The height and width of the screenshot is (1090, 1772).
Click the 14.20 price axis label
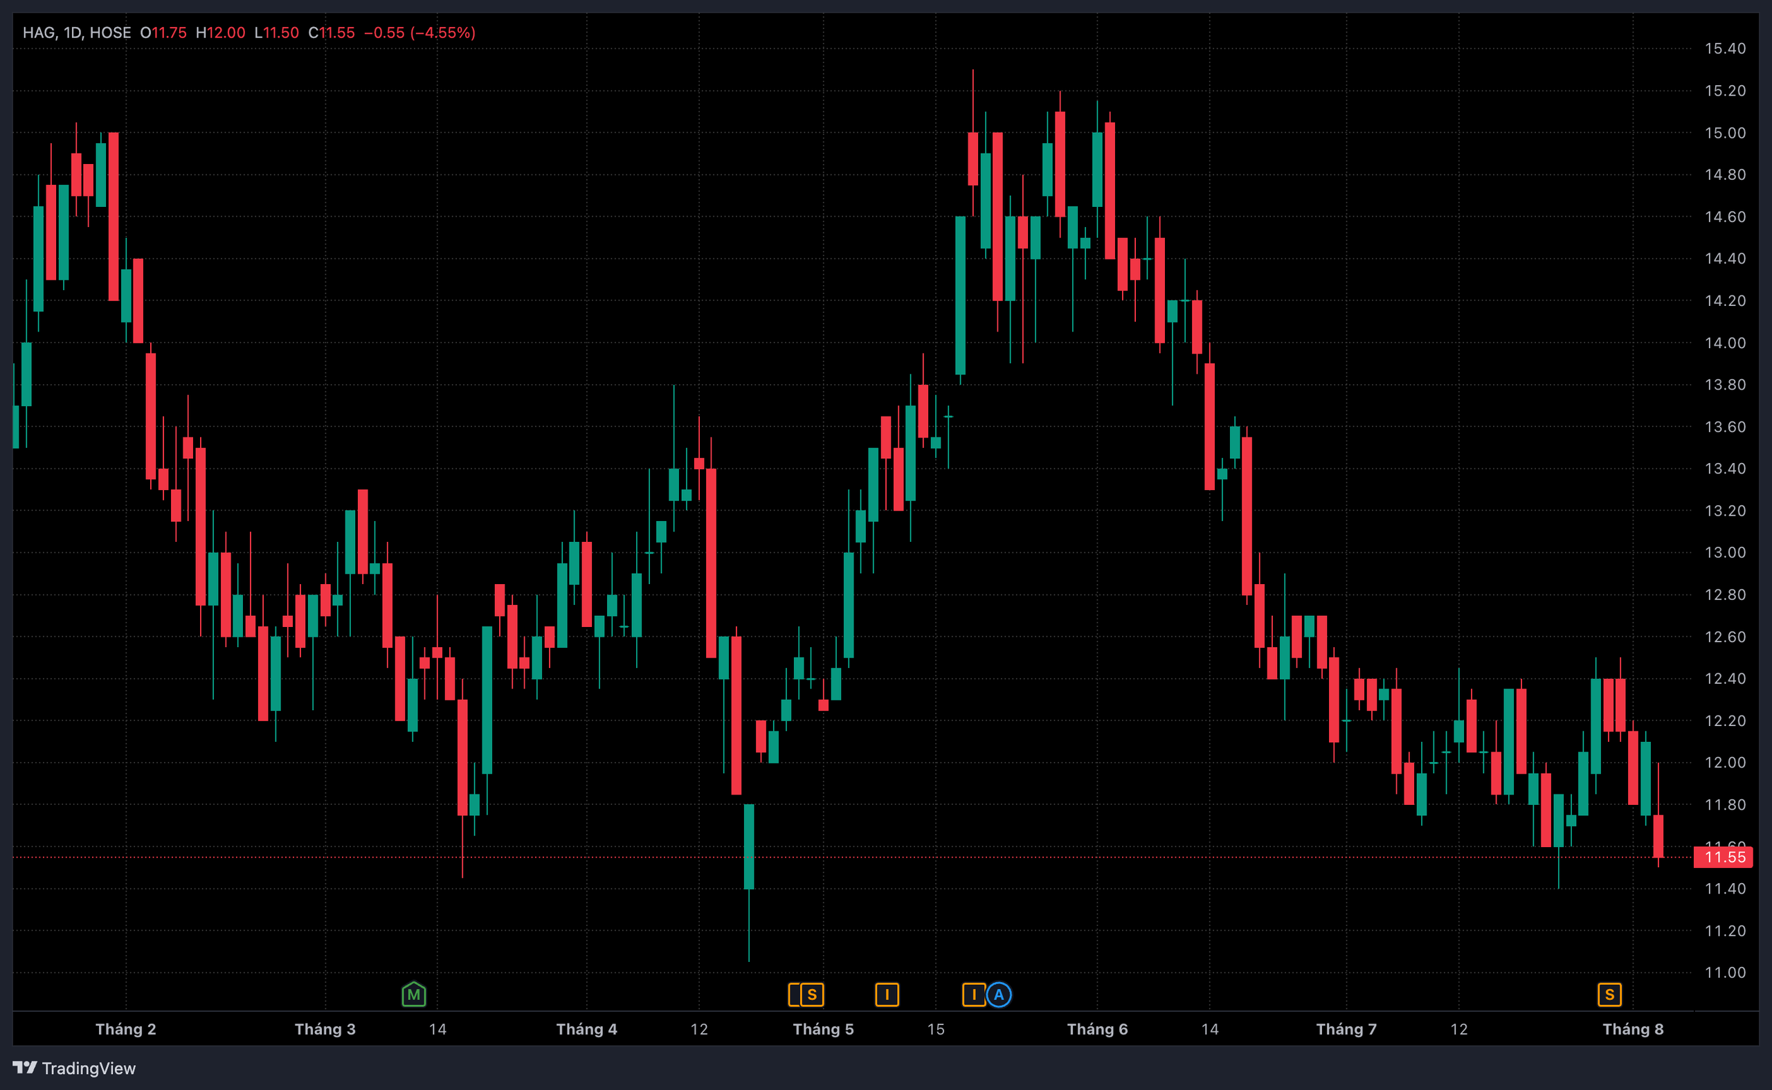[x=1725, y=300]
